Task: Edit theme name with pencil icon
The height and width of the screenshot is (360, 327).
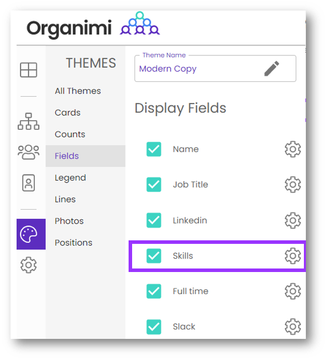Action: point(272,69)
